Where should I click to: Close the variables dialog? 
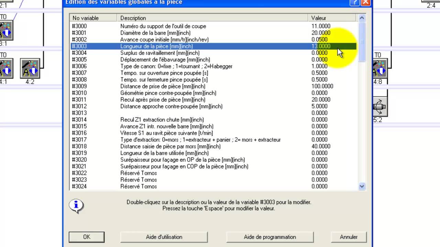point(365,2)
